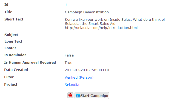Click the Footer field label
177x104 pixels.
click(x=10, y=48)
